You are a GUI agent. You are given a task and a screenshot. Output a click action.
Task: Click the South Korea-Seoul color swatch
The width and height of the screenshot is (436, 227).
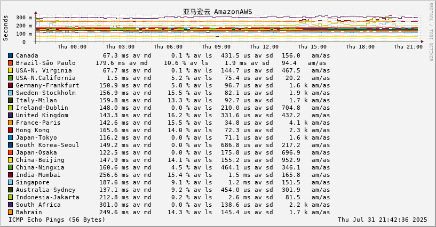click(10, 145)
